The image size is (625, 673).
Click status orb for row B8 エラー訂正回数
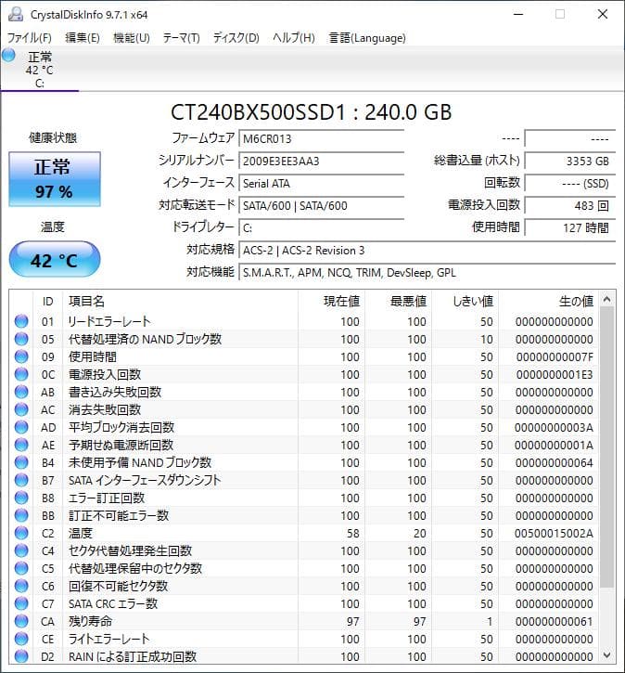click(x=21, y=498)
